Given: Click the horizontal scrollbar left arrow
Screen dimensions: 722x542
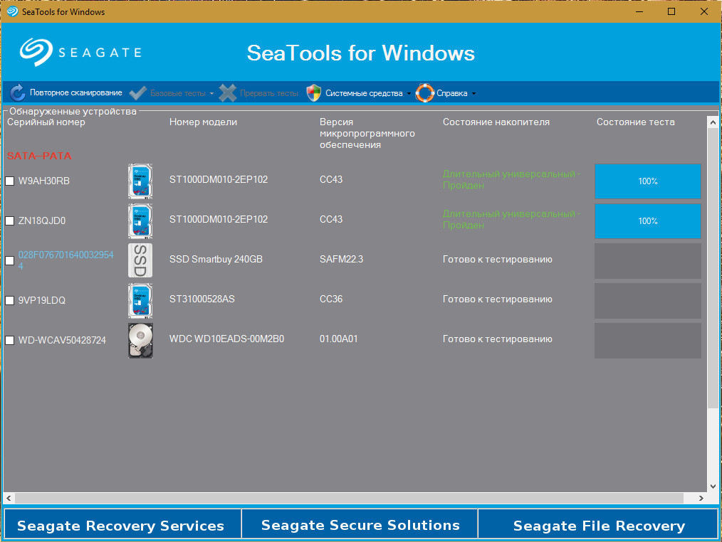Looking at the screenshot, I should [x=9, y=499].
